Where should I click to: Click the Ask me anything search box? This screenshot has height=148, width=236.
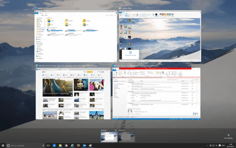[25, 145]
